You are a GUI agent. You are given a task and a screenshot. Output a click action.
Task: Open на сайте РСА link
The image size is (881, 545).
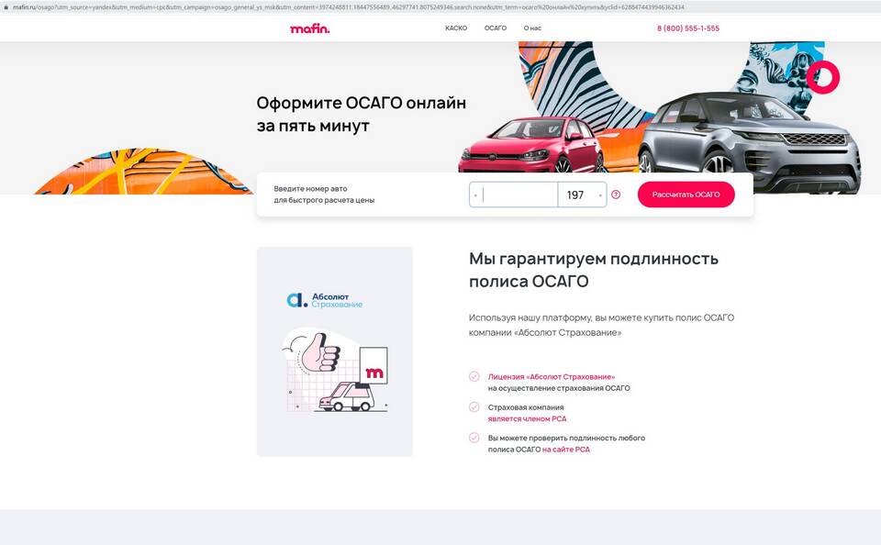(566, 450)
